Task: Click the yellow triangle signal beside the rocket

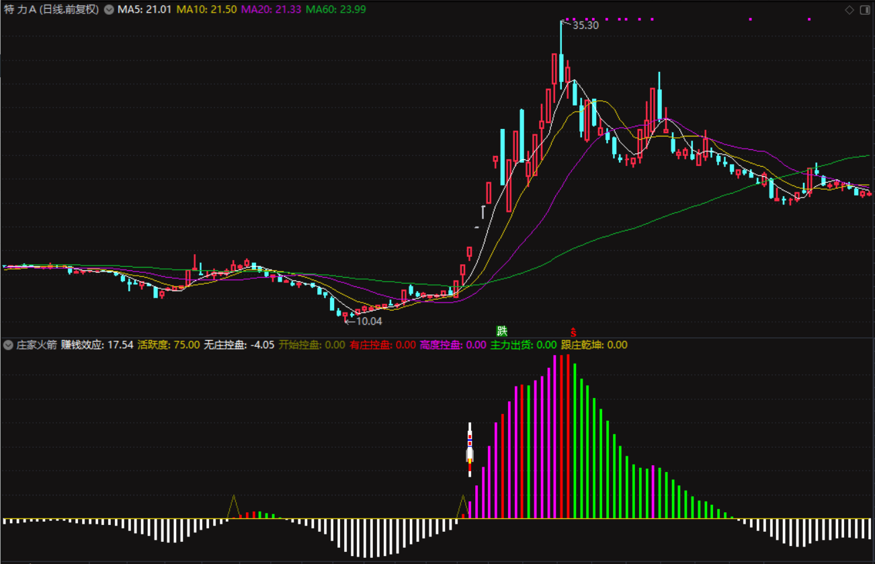Action: click(462, 508)
